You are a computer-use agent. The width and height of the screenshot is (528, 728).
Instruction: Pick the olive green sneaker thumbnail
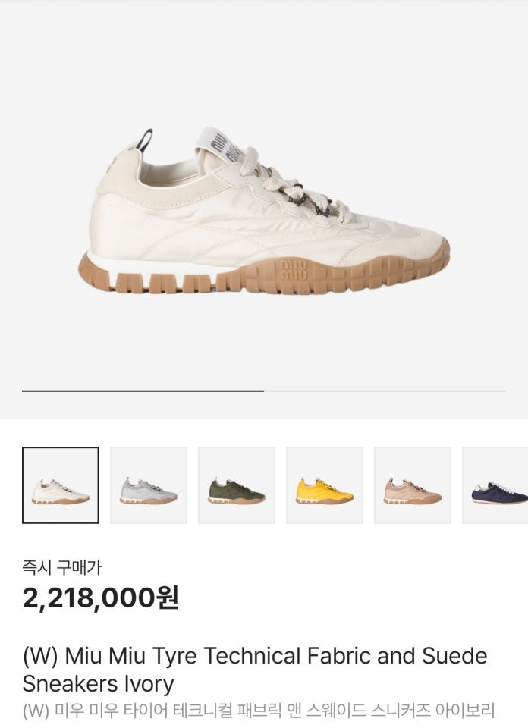(237, 485)
